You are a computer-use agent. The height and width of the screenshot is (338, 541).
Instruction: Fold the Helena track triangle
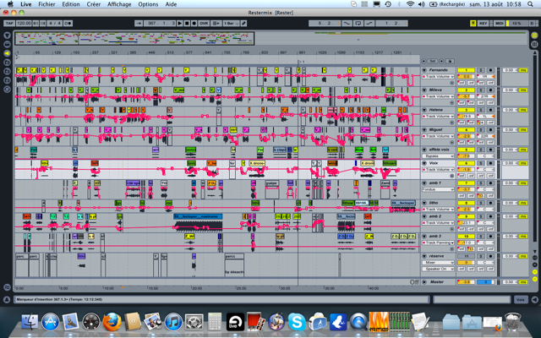tap(424, 110)
